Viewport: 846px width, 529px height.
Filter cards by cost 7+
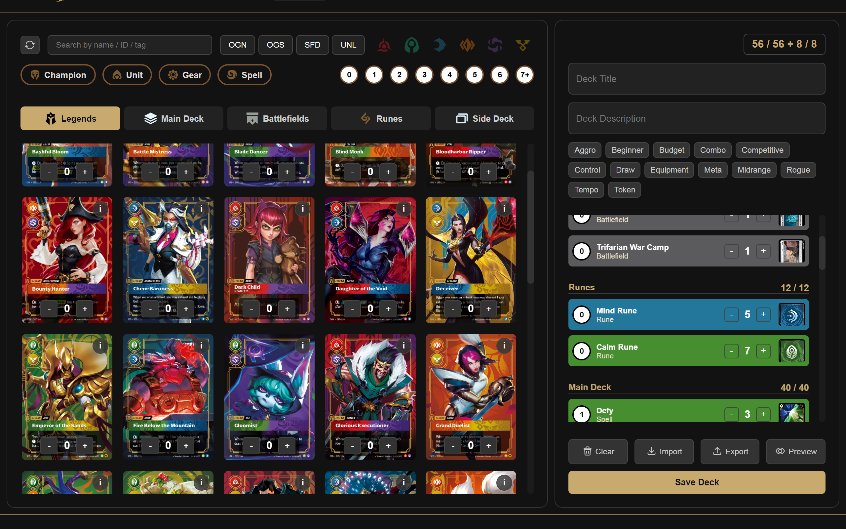point(525,74)
